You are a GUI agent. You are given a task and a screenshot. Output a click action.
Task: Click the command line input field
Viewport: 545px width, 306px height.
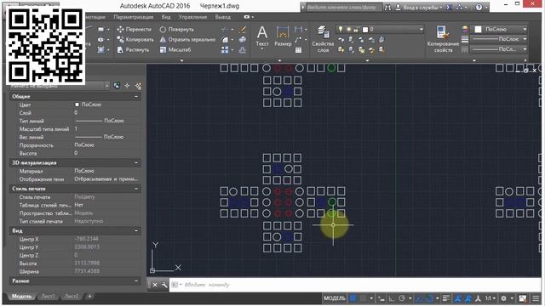(354, 285)
